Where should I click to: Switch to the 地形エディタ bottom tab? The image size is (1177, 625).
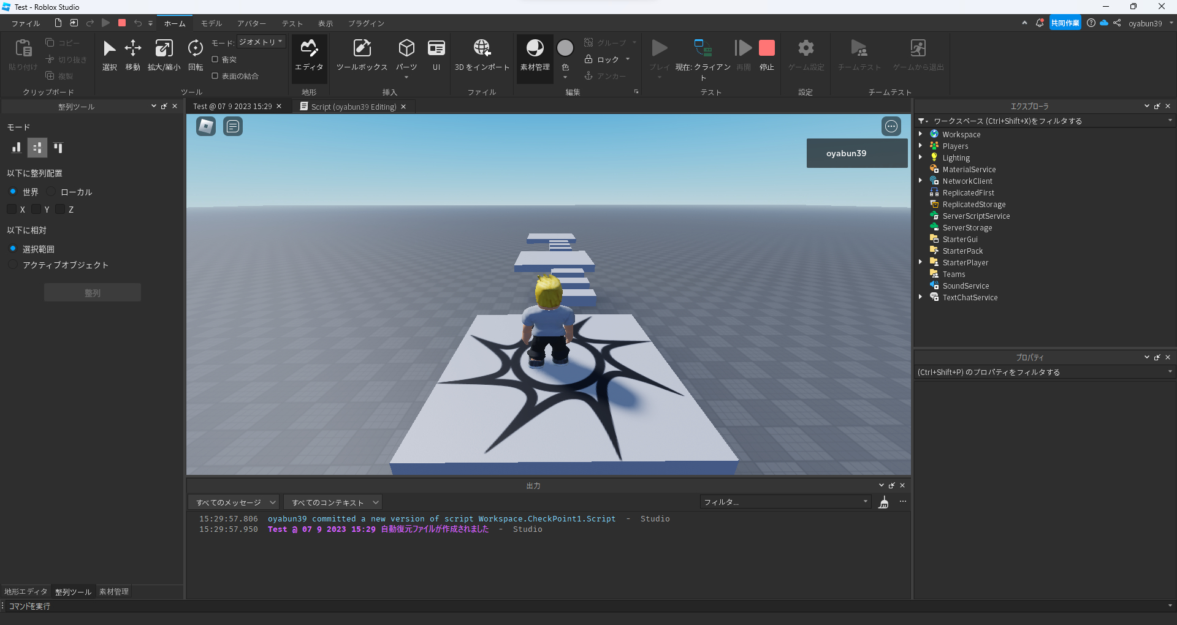(x=26, y=592)
